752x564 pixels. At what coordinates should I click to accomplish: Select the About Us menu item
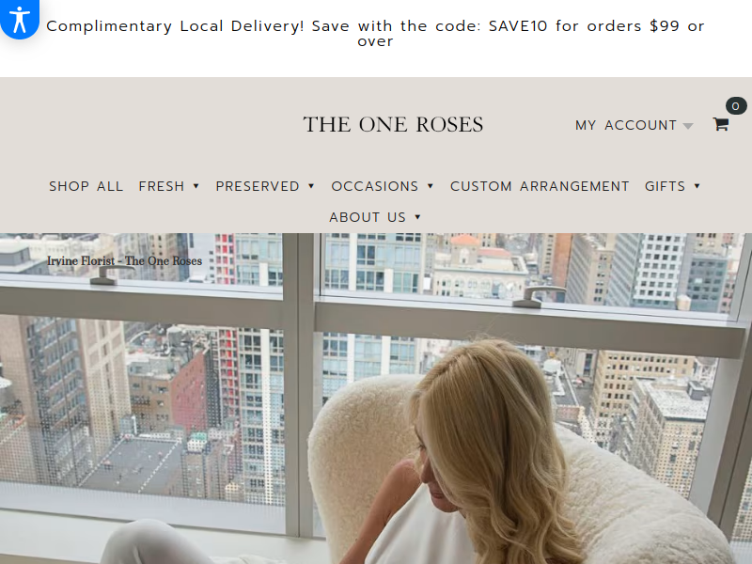tap(368, 217)
